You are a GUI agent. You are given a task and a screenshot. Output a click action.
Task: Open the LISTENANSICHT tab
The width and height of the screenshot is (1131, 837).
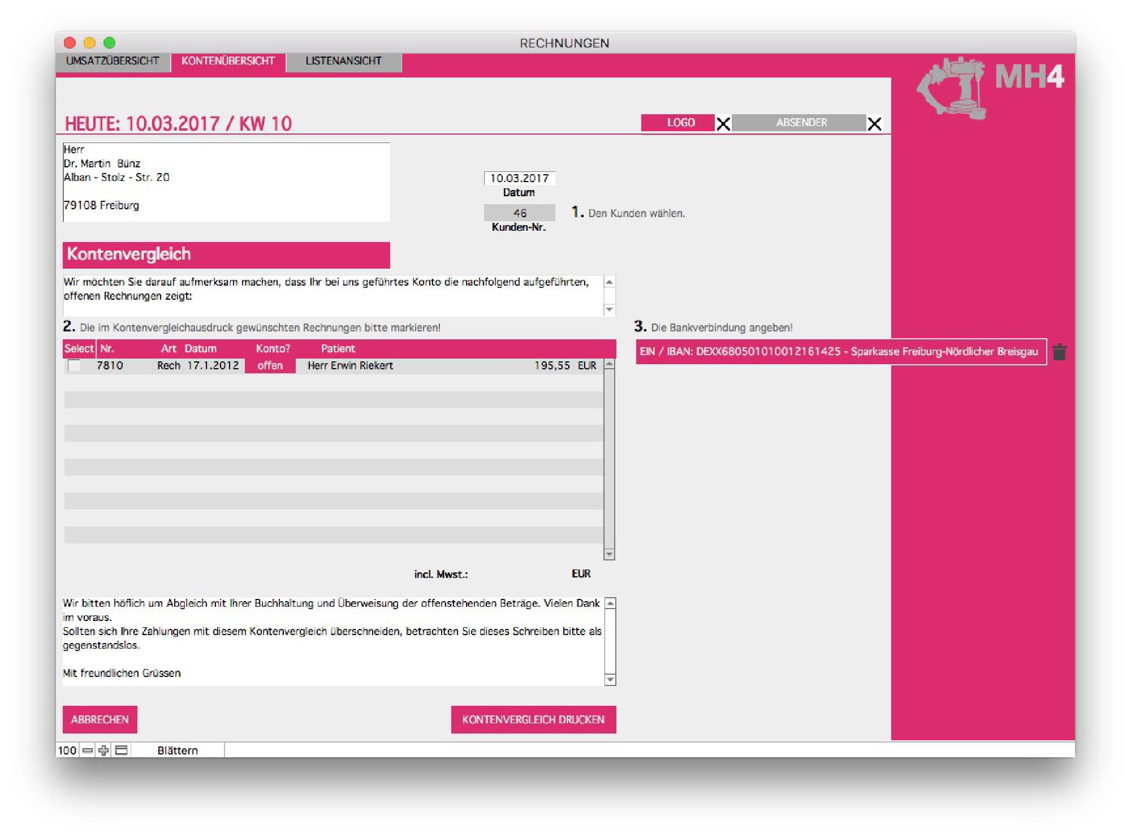tap(343, 61)
